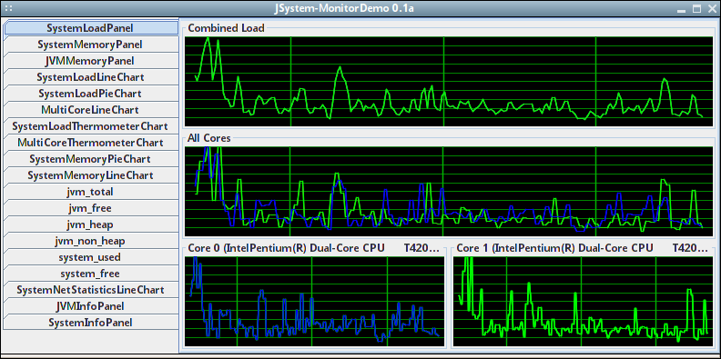
Task: View the SystemMemoryPieChart tab
Action: (x=91, y=159)
